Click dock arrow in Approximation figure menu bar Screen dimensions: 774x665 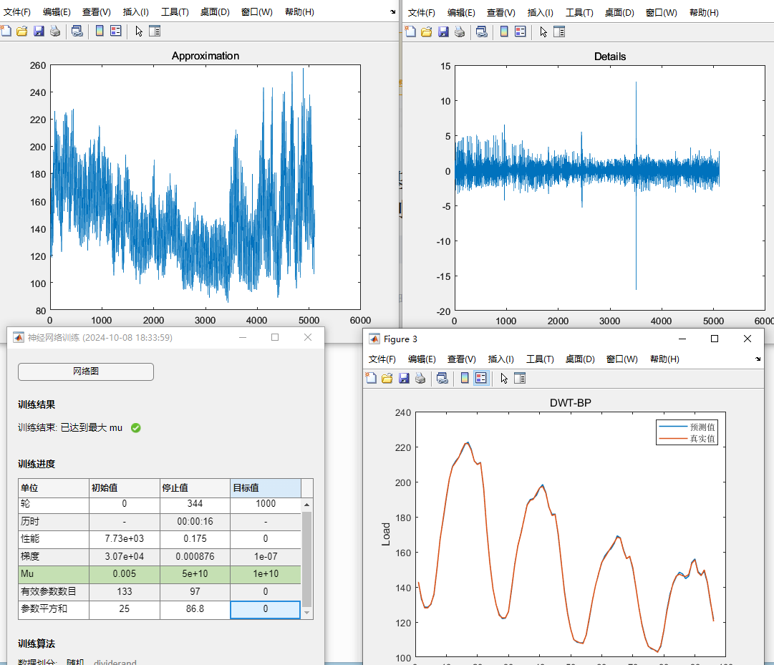[x=392, y=12]
